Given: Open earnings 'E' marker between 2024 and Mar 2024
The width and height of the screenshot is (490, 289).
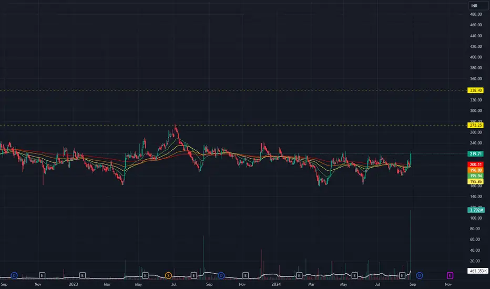Looking at the screenshot, I should point(299,275).
